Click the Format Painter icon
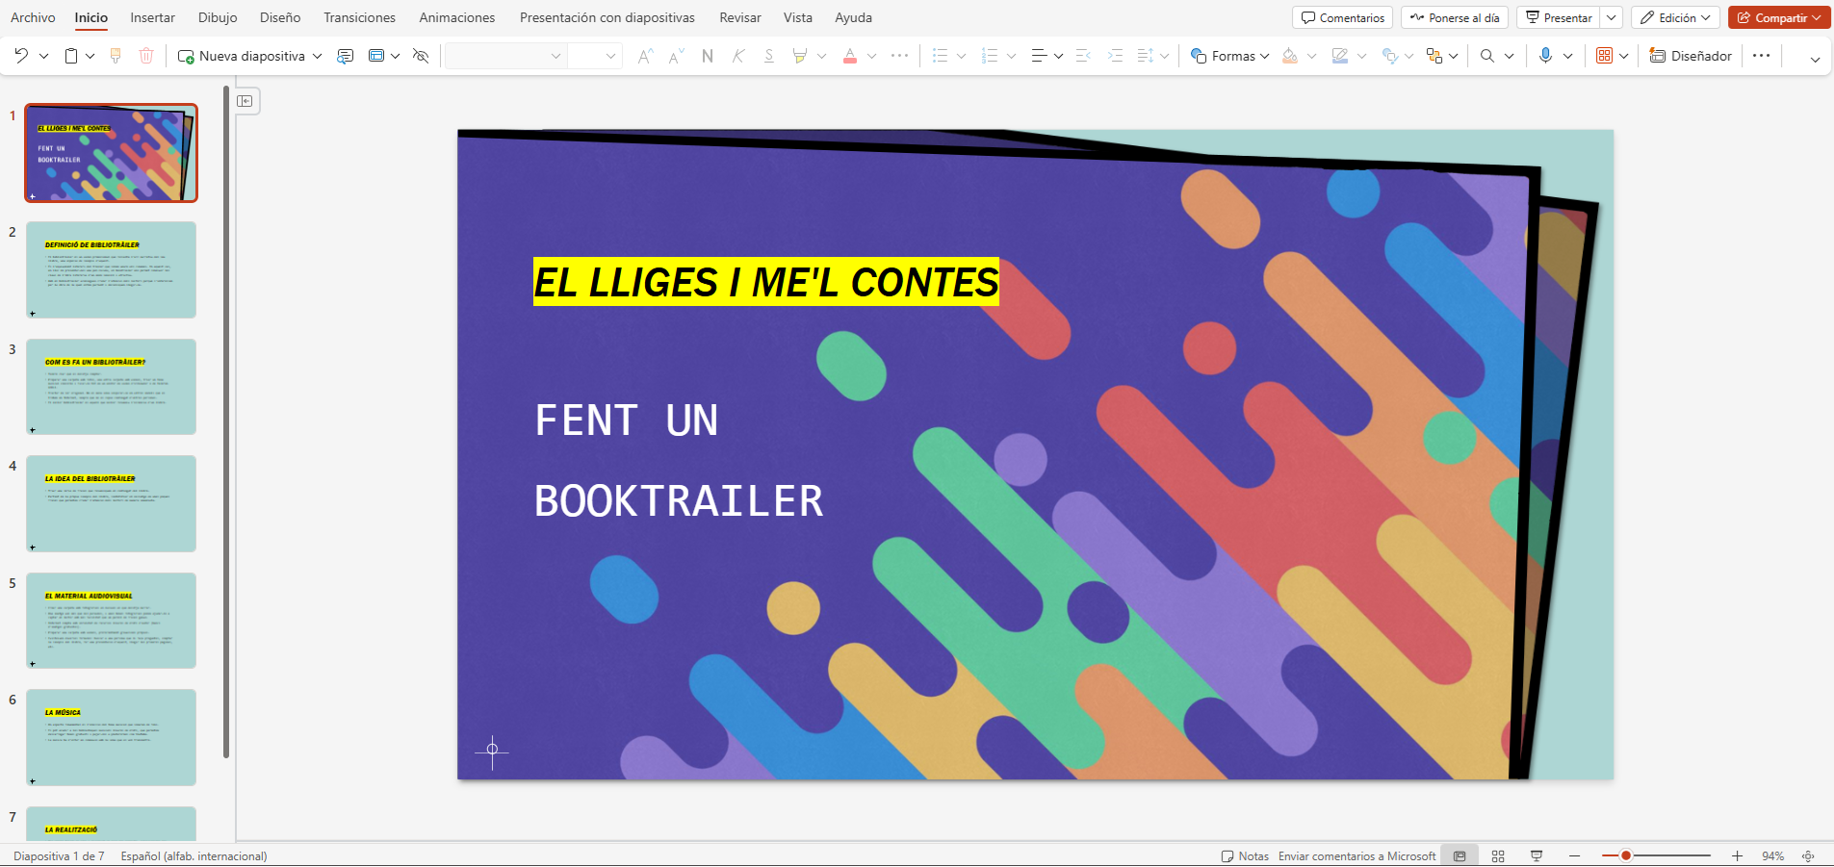The height and width of the screenshot is (867, 1834). pyautogui.click(x=116, y=56)
